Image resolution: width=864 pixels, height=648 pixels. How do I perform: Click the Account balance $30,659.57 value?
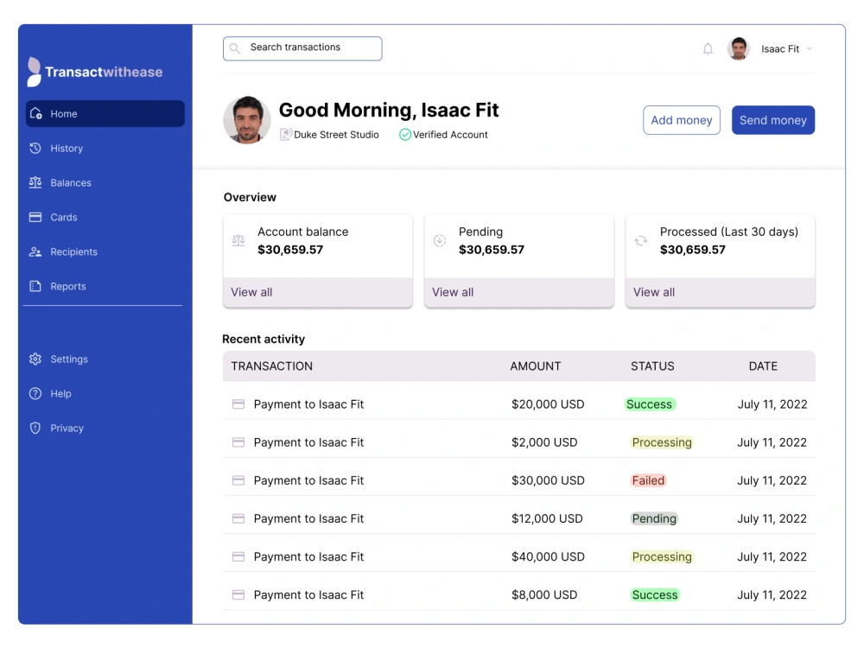pos(290,250)
